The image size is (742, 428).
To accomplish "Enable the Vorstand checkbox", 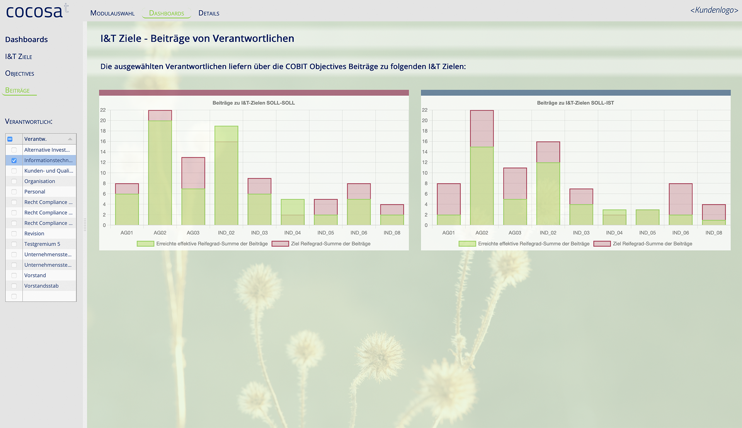I will [14, 275].
